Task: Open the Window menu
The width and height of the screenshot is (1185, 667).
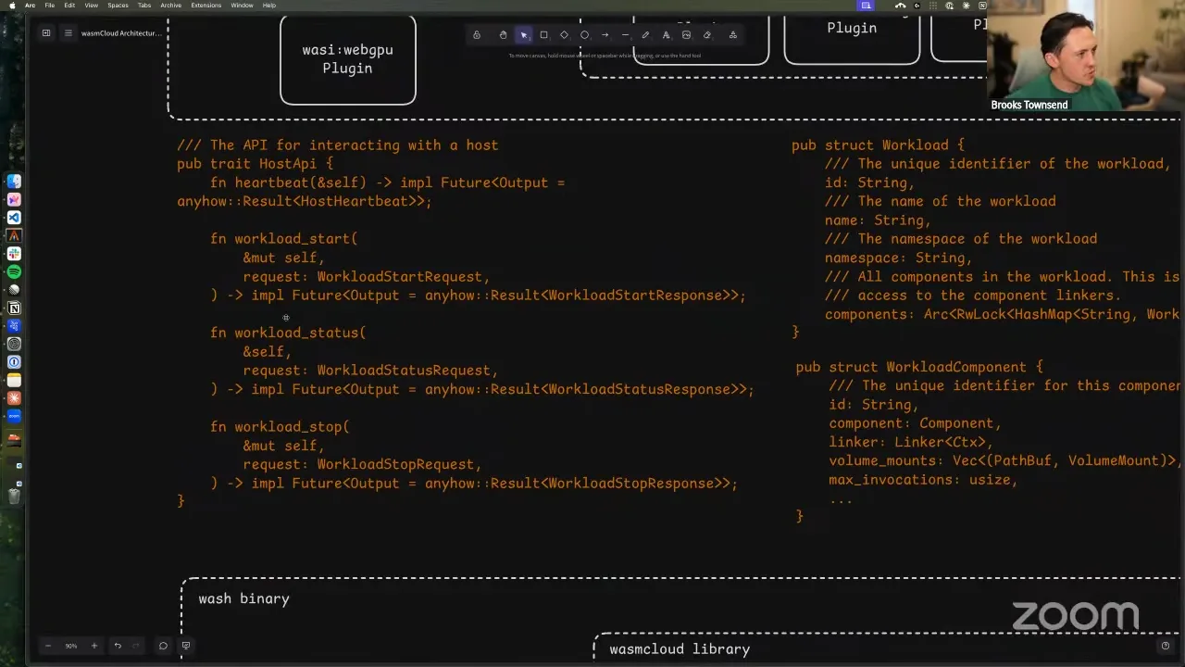Action: point(243,6)
